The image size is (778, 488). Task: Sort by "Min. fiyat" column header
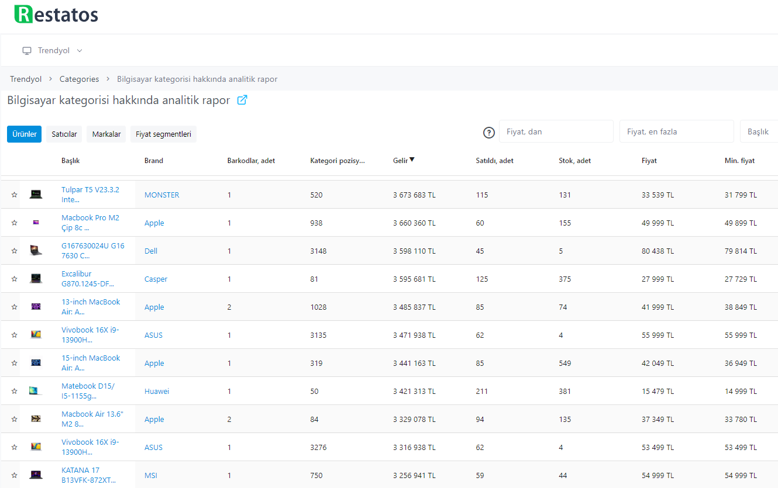739,161
